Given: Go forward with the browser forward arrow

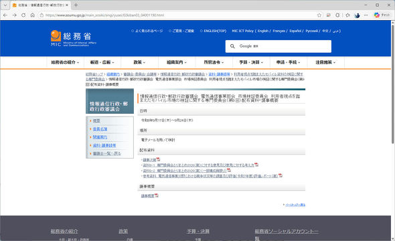Looking at the screenshot, I should point(14,15).
